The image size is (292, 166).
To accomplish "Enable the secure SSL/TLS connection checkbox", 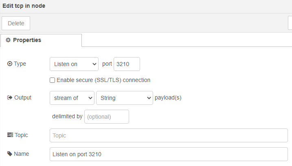I will click(53, 80).
